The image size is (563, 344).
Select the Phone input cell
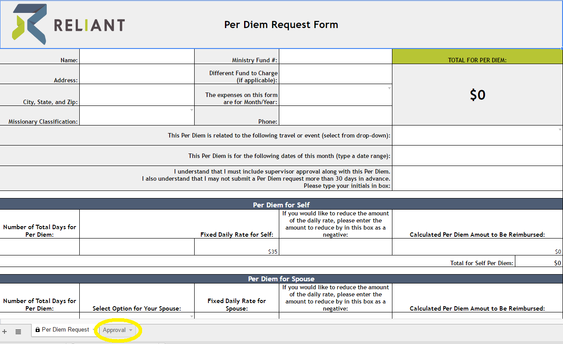pos(335,116)
